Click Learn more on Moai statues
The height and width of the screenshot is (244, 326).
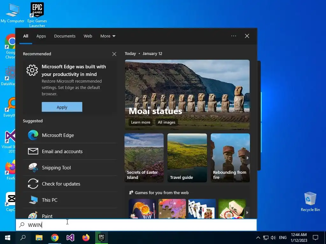(x=140, y=122)
